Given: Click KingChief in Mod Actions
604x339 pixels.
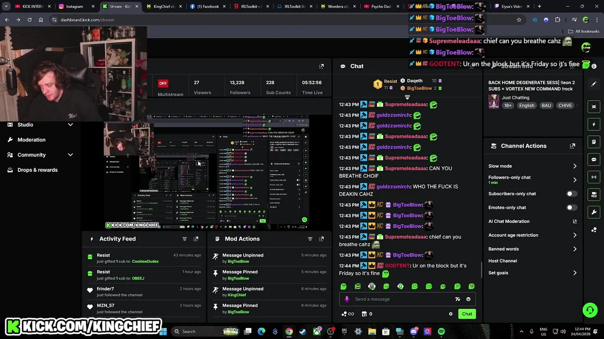Looking at the screenshot, I should [x=237, y=295].
